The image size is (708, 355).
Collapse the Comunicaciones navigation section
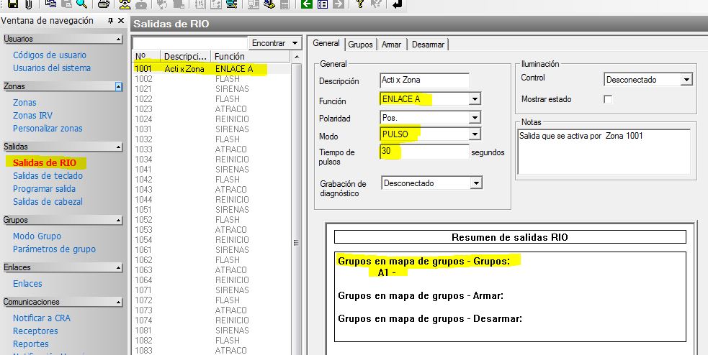coord(118,303)
